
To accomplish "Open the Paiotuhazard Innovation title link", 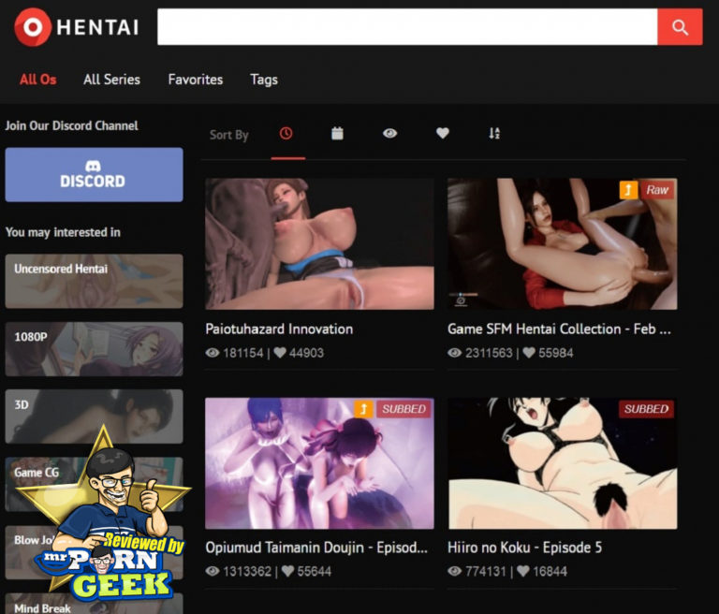I will [x=279, y=329].
